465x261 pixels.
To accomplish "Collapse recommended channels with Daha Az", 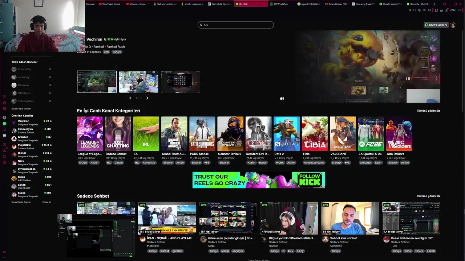I will click(x=47, y=202).
